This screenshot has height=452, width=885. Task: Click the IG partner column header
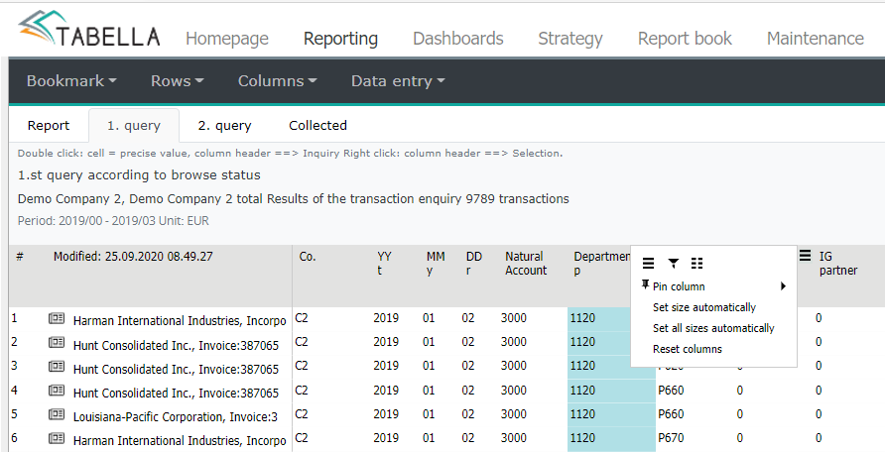click(x=838, y=264)
